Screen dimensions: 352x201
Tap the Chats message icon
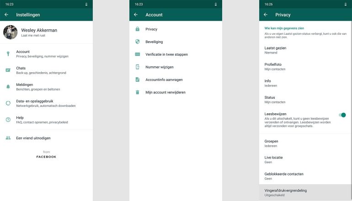click(8, 70)
